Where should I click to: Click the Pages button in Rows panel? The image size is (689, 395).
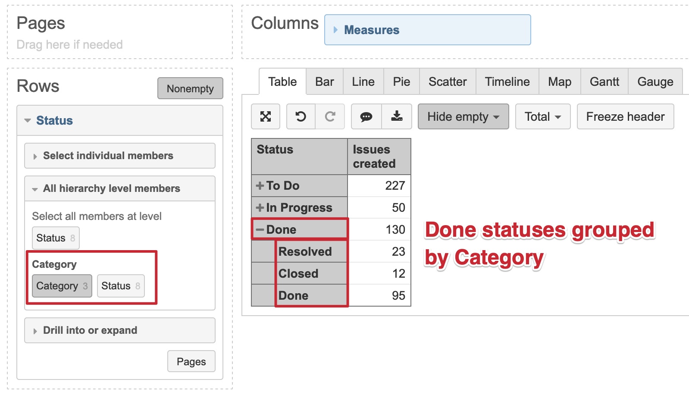coord(191,361)
